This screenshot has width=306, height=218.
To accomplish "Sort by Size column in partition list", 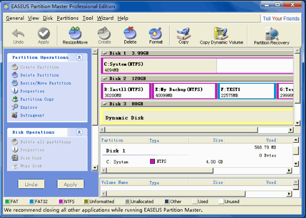I will tap(207, 140).
